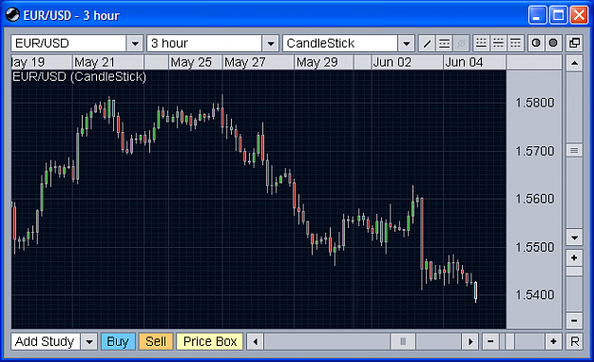594x362 pixels.
Task: Click the CandleStick chart style field
Action: click(340, 44)
